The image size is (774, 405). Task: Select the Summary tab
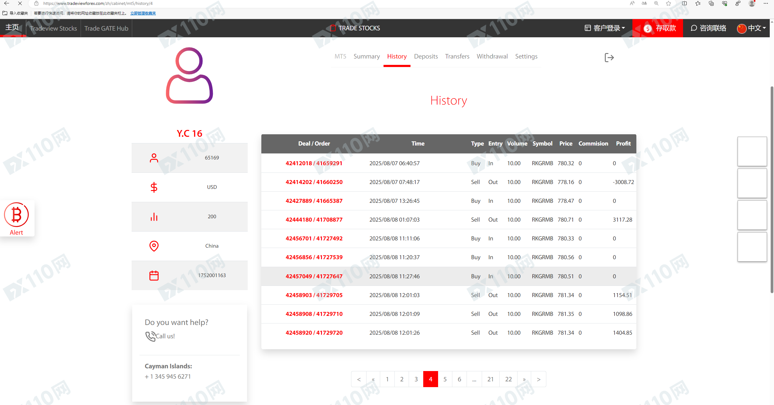[366, 56]
